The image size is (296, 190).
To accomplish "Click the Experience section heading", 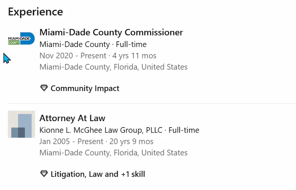I will (35, 12).
